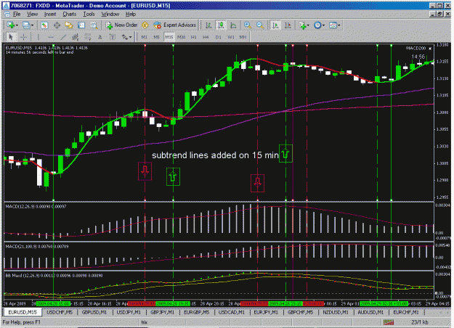This screenshot has height=328, width=454.
Task: Open the Data Window crosshair icon
Action: pos(57,25)
